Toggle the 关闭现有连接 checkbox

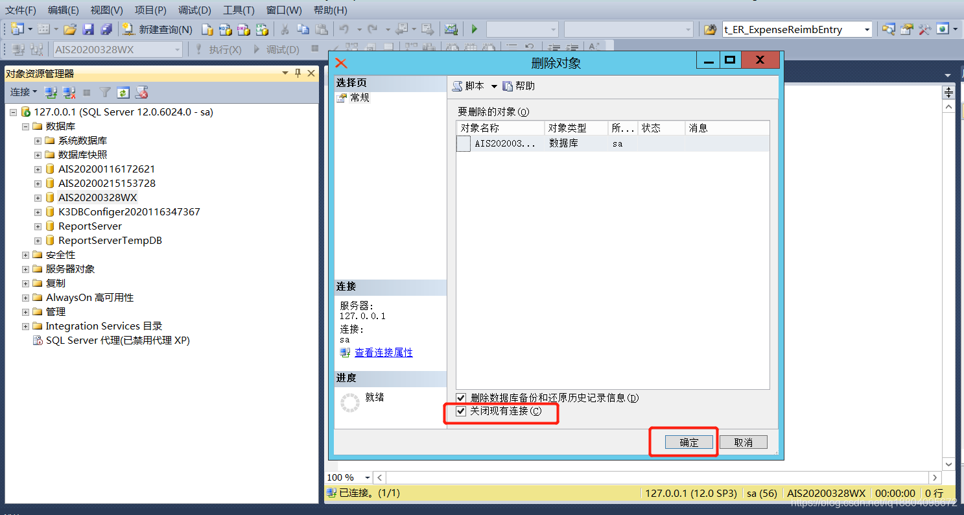[x=461, y=411]
